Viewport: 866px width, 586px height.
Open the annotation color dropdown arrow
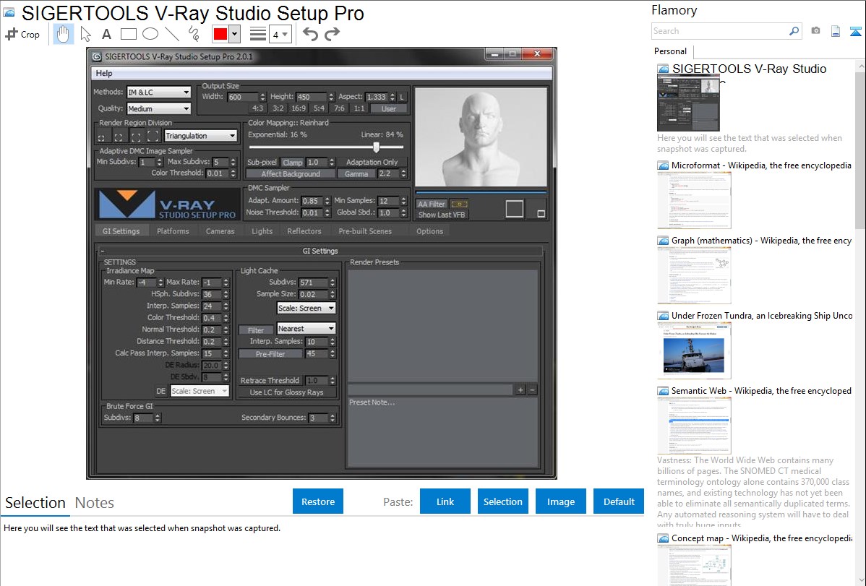(235, 34)
